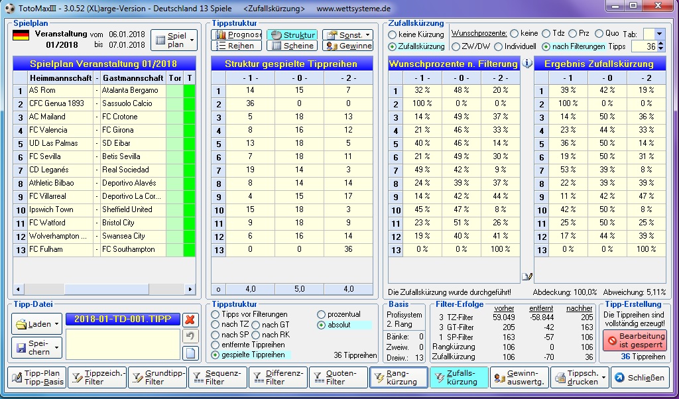Select the 'FC Fulham' row in Spielplan
Image resolution: width=679 pixels, height=399 pixels.
point(104,249)
